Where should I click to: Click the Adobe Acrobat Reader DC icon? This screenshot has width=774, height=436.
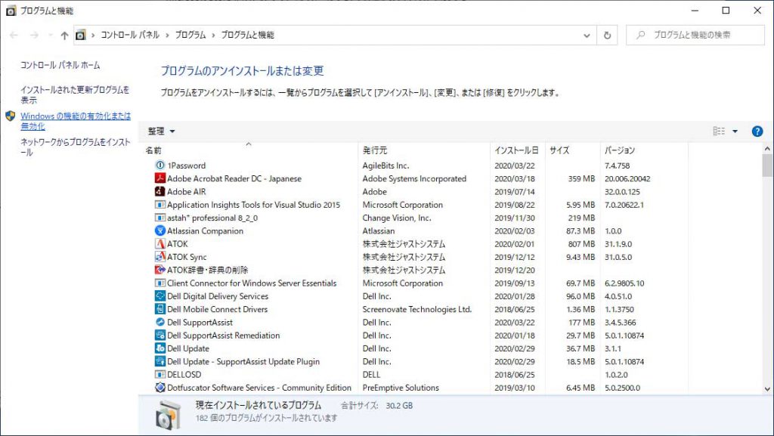160,178
